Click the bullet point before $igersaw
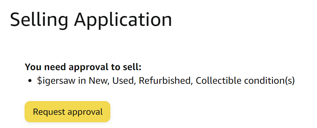 pos(30,81)
